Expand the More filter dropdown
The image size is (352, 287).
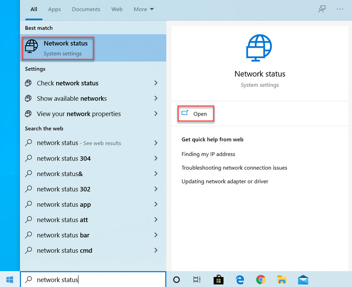144,9
